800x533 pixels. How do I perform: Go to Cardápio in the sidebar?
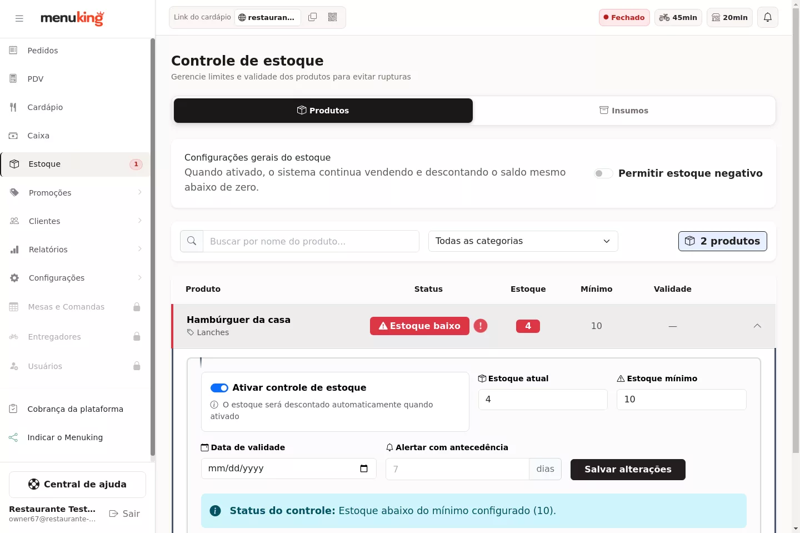(75, 107)
